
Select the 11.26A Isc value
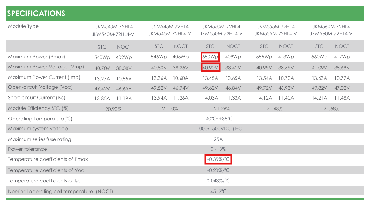coord(181,98)
